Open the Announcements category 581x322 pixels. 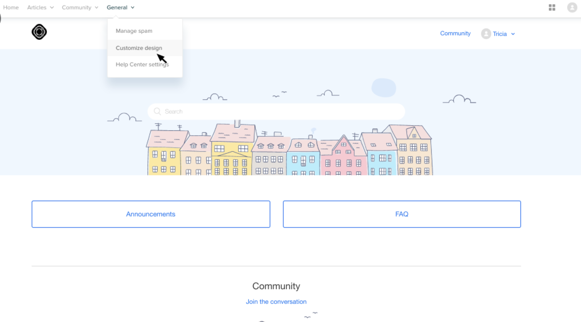click(151, 214)
